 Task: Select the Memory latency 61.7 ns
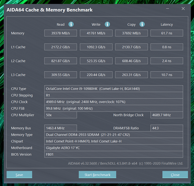(x=167, y=33)
